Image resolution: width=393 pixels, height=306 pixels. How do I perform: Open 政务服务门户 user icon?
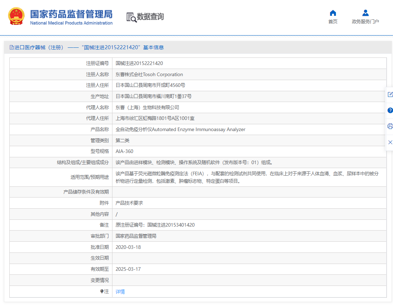[x=365, y=13]
